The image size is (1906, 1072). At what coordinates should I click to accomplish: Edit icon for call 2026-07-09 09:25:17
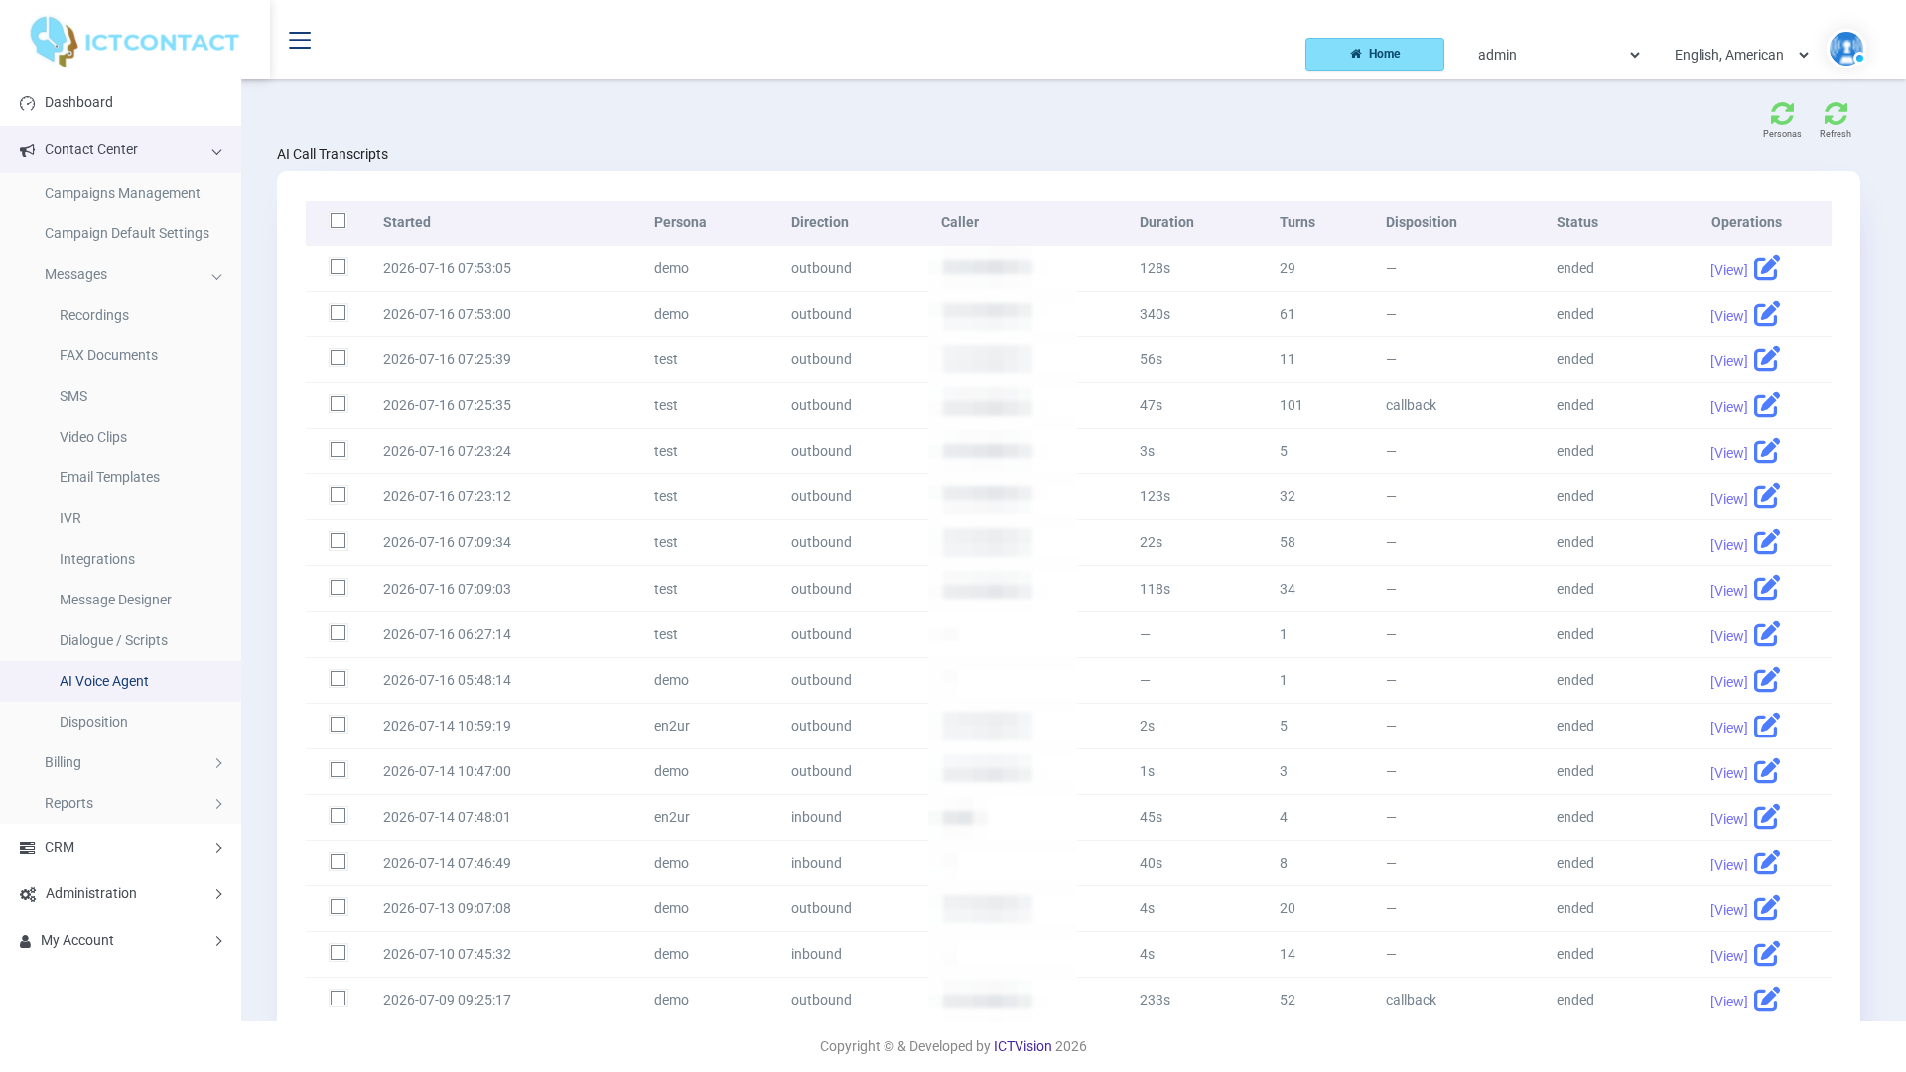pos(1767,1000)
